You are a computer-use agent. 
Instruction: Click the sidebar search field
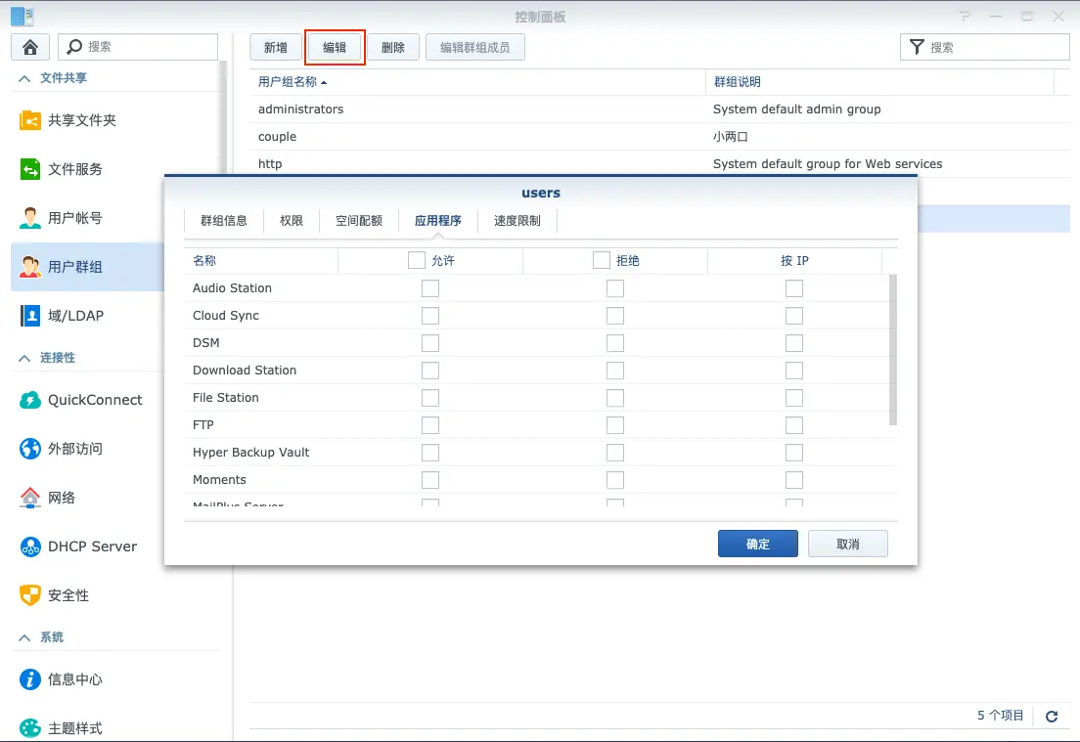tap(138, 46)
